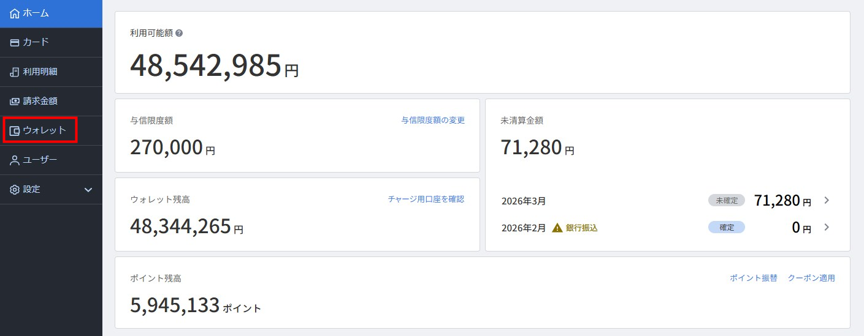Open the ポイント振替 link
This screenshot has width=864, height=336.
tap(753, 278)
